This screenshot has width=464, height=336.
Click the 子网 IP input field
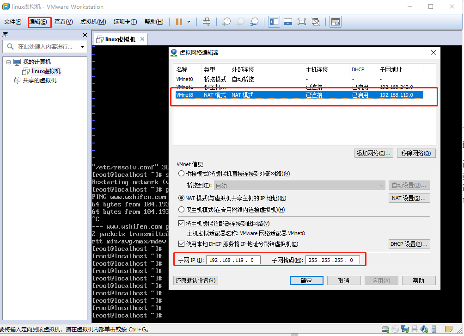tap(233, 260)
